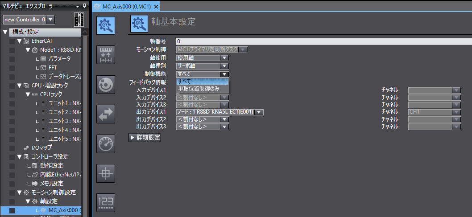472x217 pixels.
Task: Open the limit settings gauge icon
Action: [105, 143]
